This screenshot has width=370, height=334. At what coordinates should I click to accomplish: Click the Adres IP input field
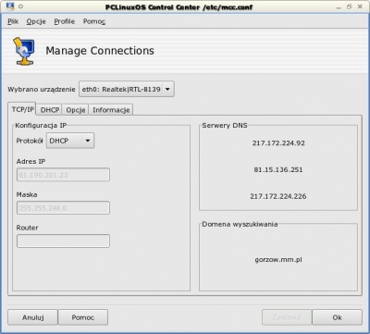click(63, 175)
